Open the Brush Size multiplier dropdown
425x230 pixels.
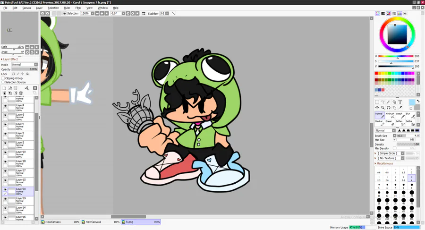click(x=394, y=136)
